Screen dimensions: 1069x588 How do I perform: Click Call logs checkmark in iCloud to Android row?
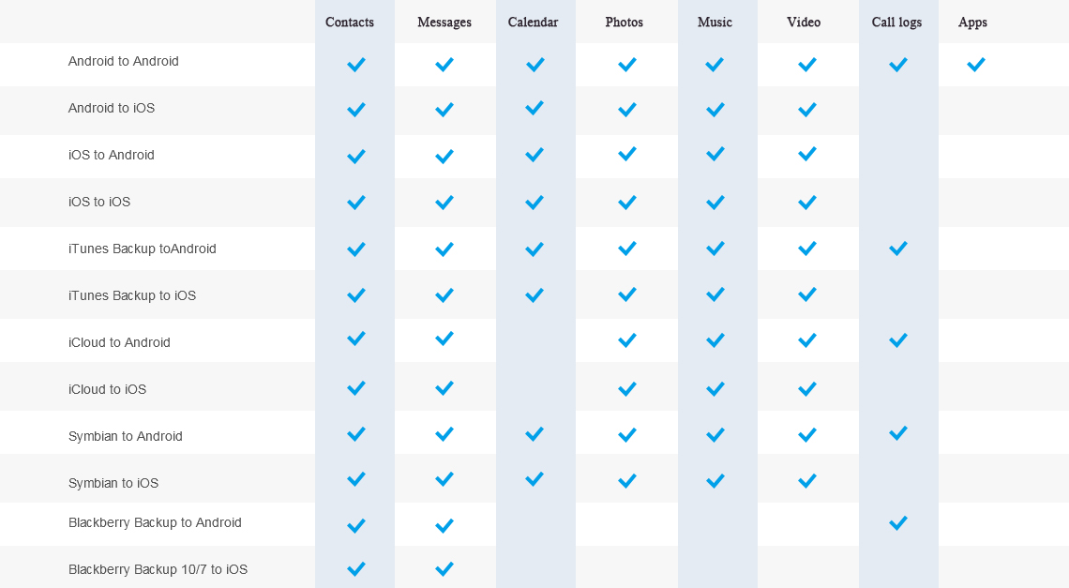[x=898, y=339]
